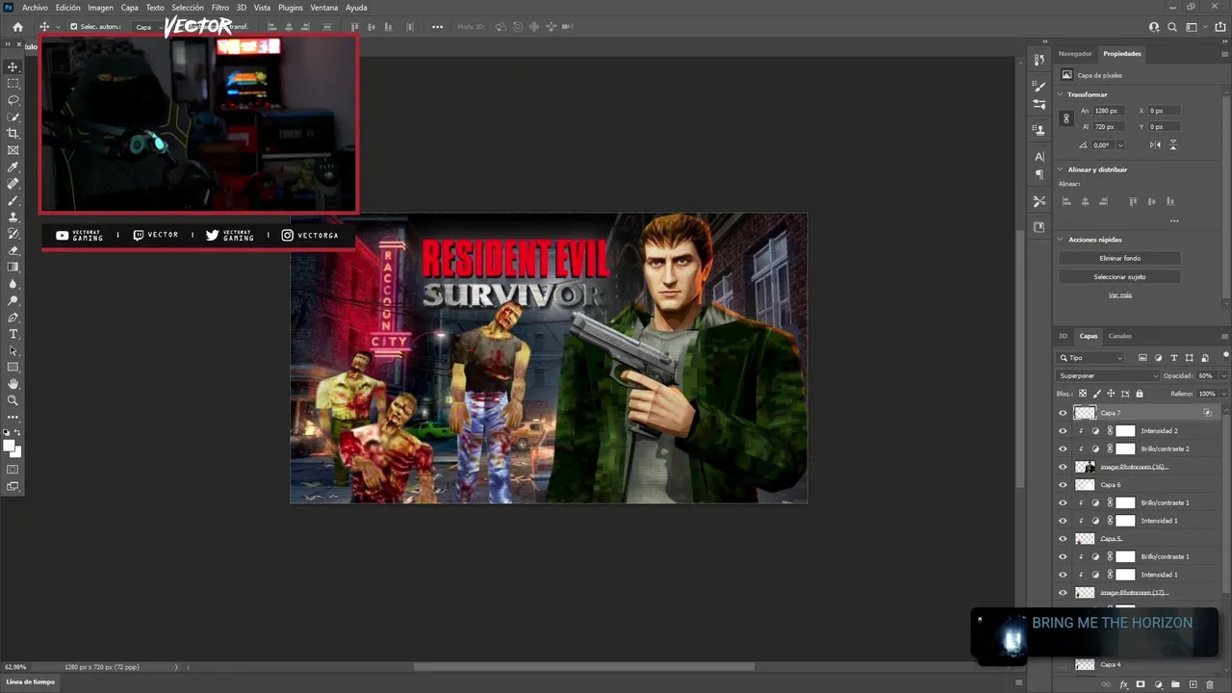Select the Eyedropper tool
Image resolution: width=1232 pixels, height=693 pixels.
13,167
